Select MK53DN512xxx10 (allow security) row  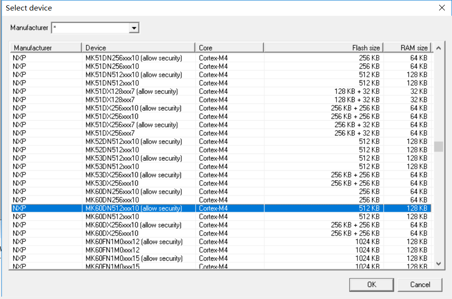pos(221,158)
